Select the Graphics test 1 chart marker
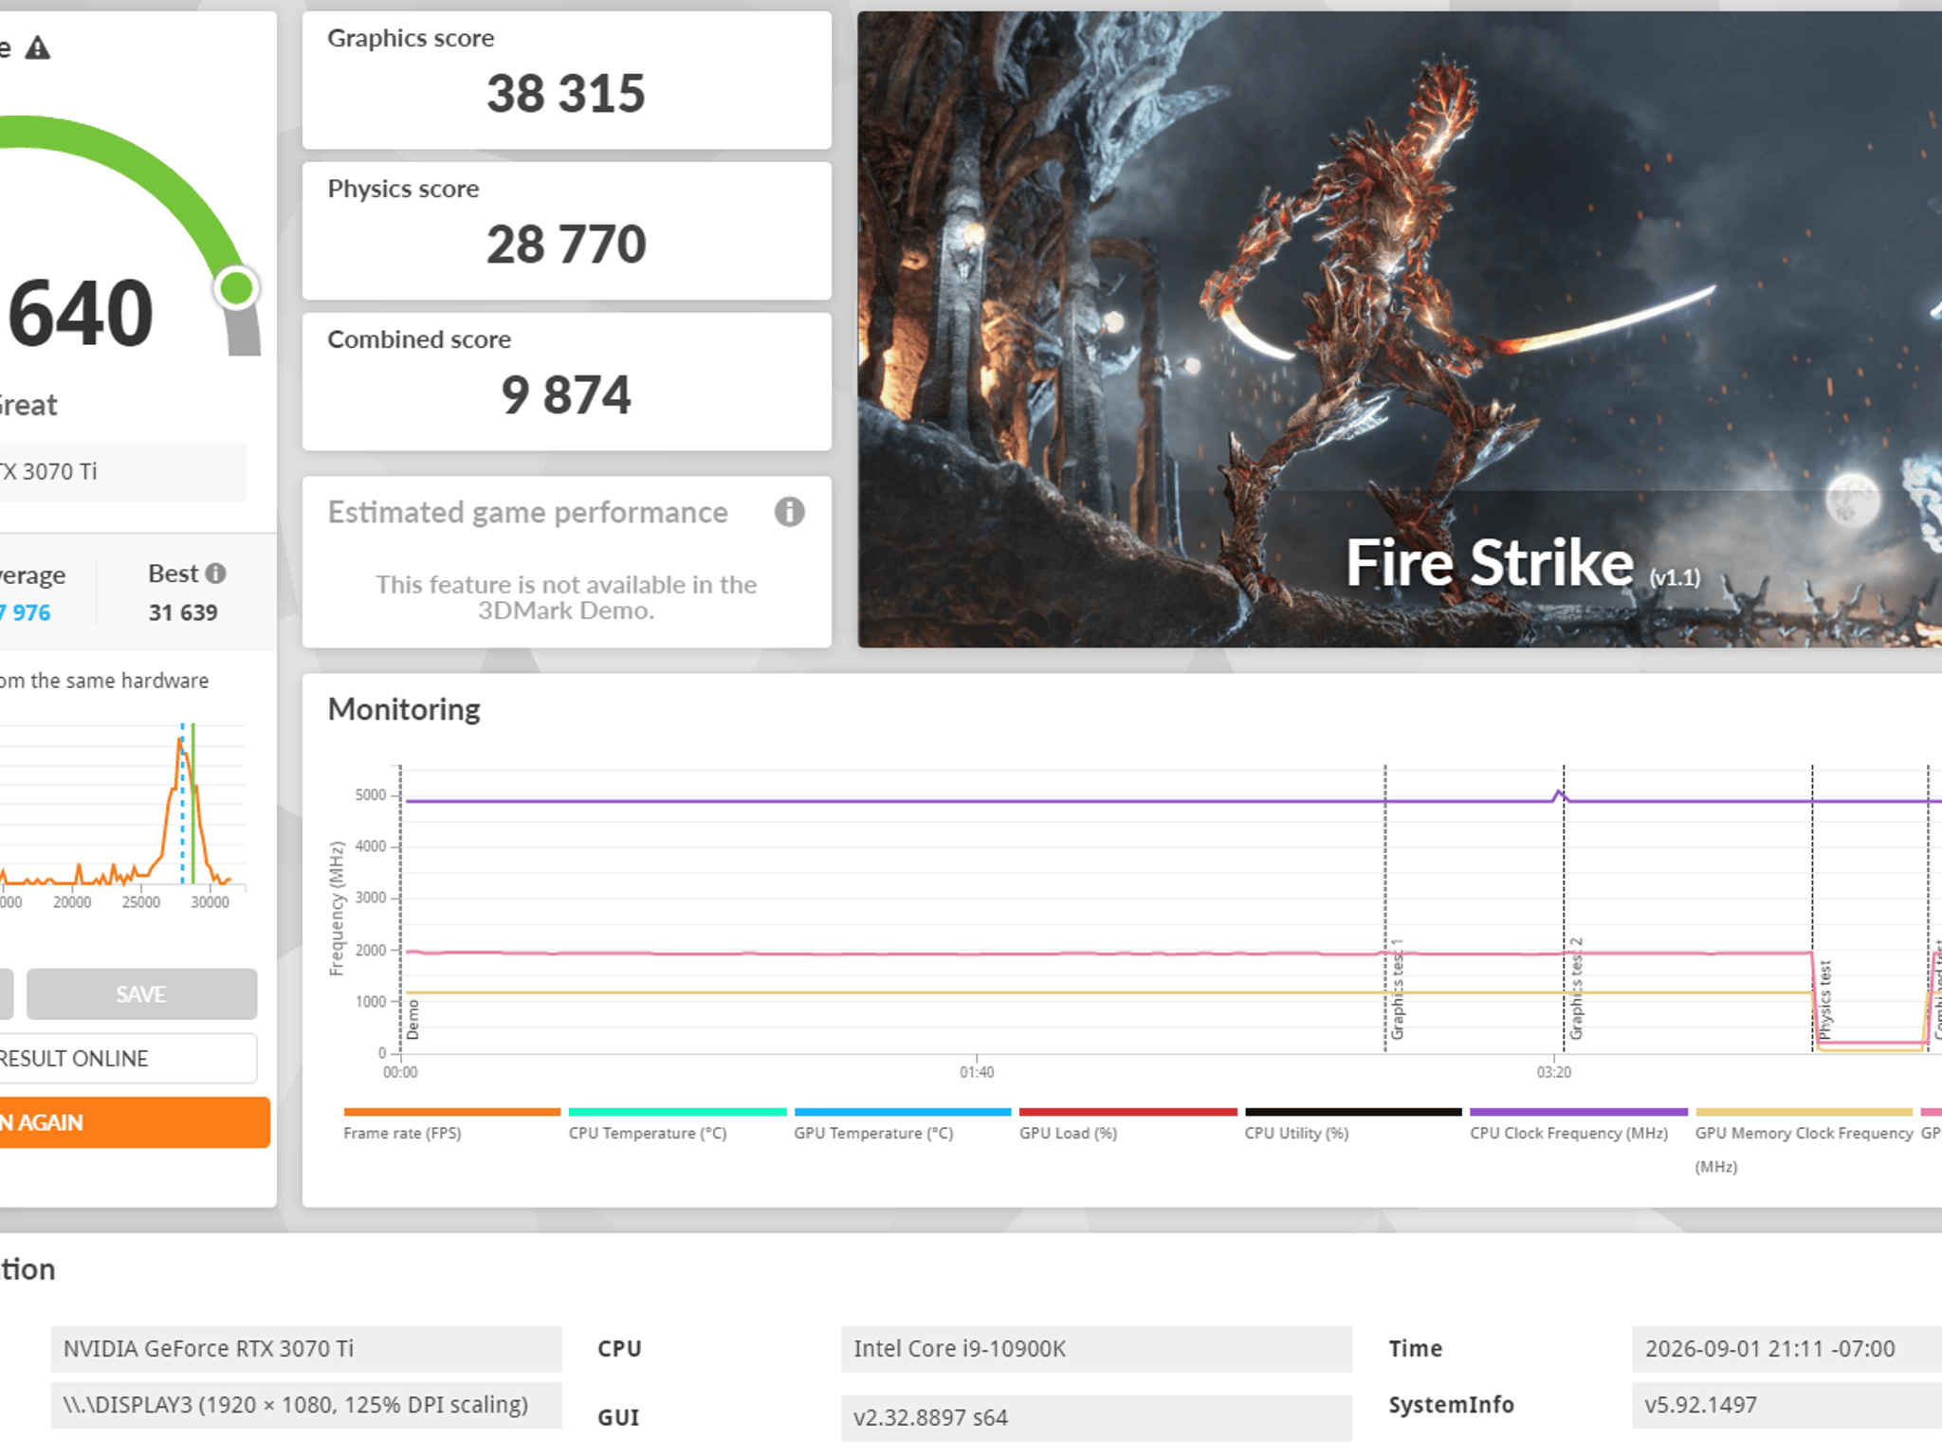 [x=1397, y=989]
